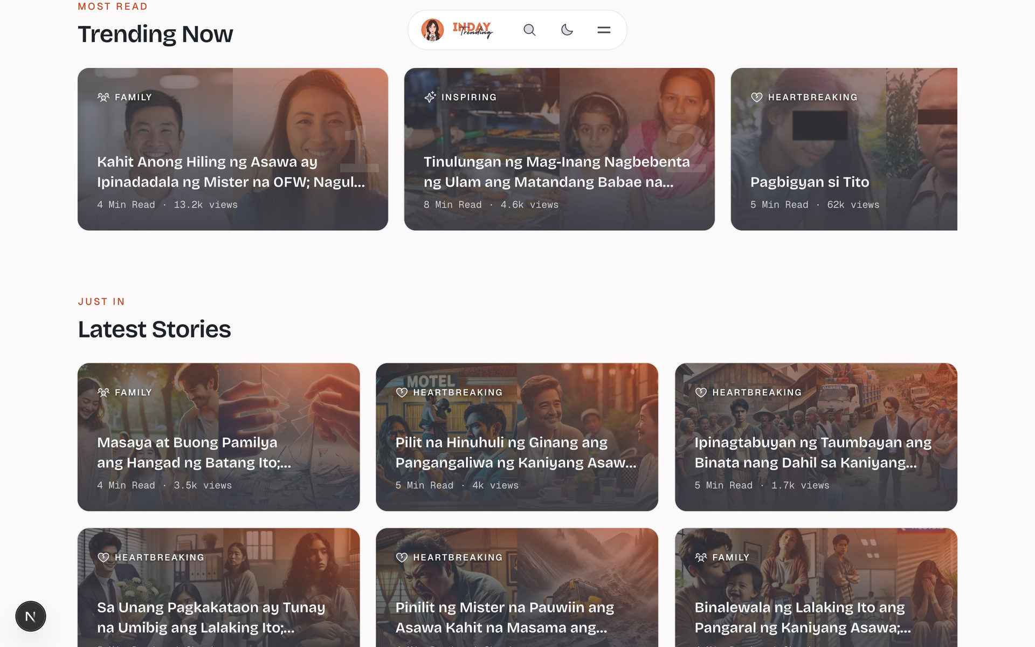The image size is (1035, 647).
Task: Click Family icon on Binalewala card
Action: pyautogui.click(x=701, y=557)
